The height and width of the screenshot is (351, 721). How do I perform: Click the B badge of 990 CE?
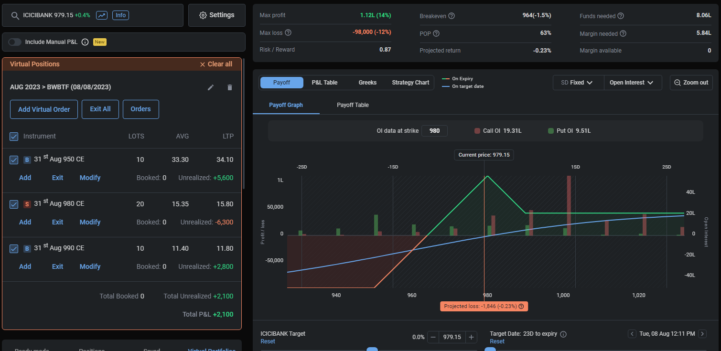[27, 249]
